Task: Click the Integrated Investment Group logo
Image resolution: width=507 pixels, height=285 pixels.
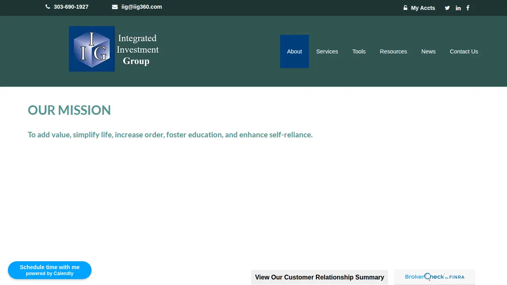Action: point(114,49)
